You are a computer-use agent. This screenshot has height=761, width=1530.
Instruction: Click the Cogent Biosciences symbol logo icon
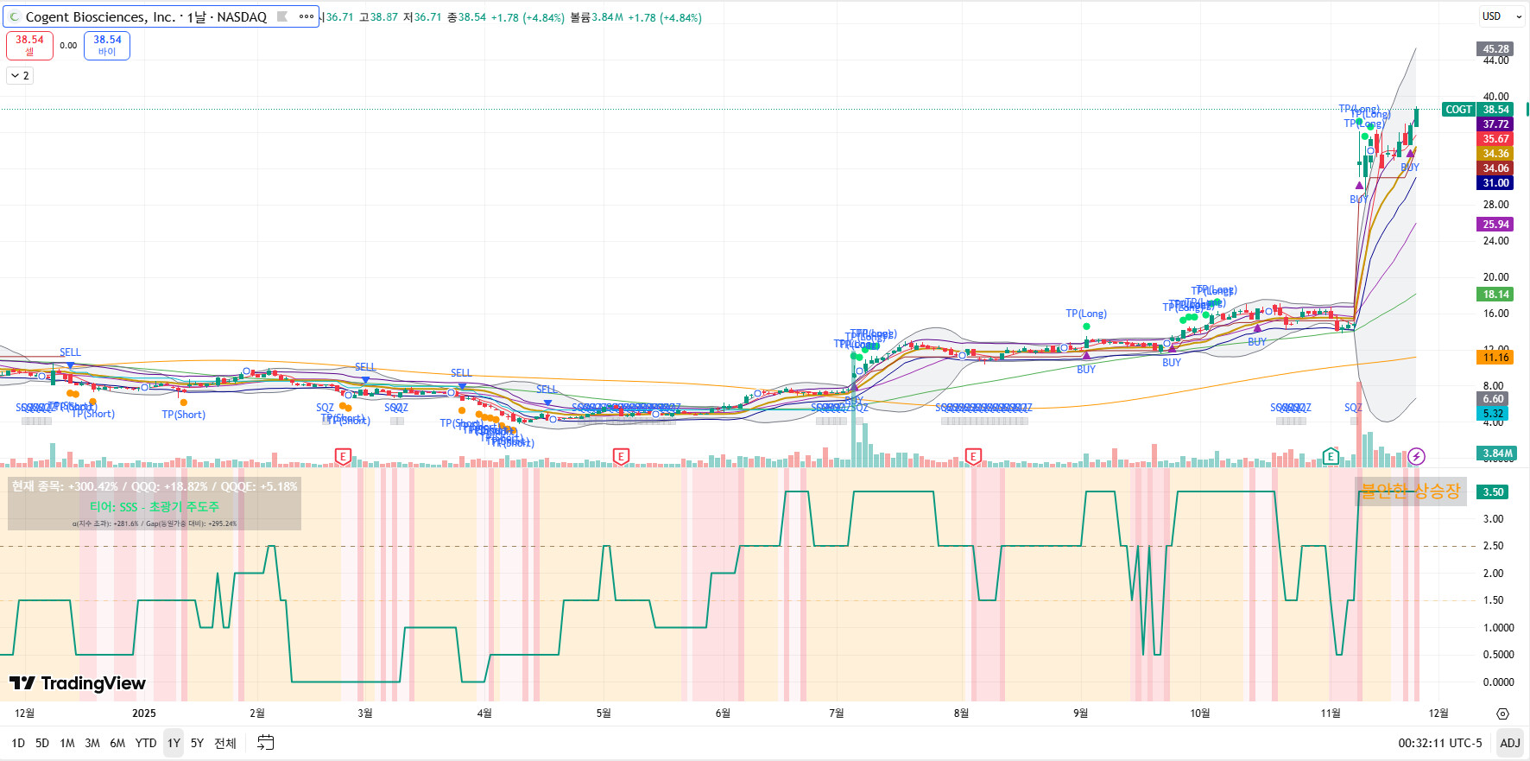14,16
